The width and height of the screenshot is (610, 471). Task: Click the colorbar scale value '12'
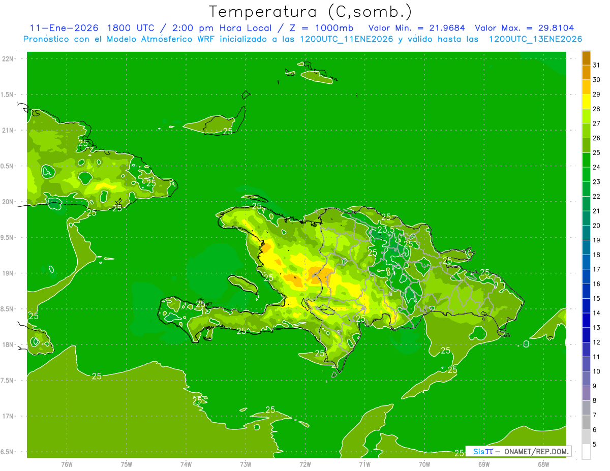click(596, 342)
